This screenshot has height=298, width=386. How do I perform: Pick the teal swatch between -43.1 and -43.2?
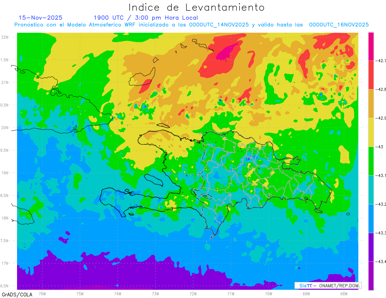pos(371,190)
